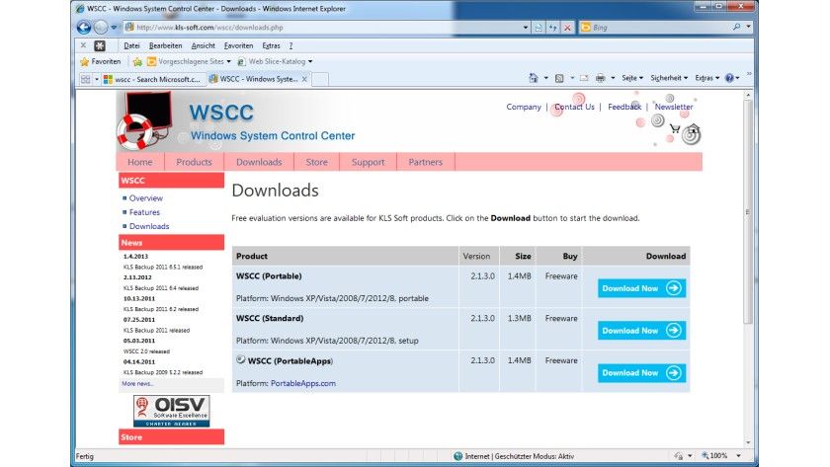Click the OISV Software Excellence badge
Screen dimensions: 830x467
pyautogui.click(x=171, y=411)
